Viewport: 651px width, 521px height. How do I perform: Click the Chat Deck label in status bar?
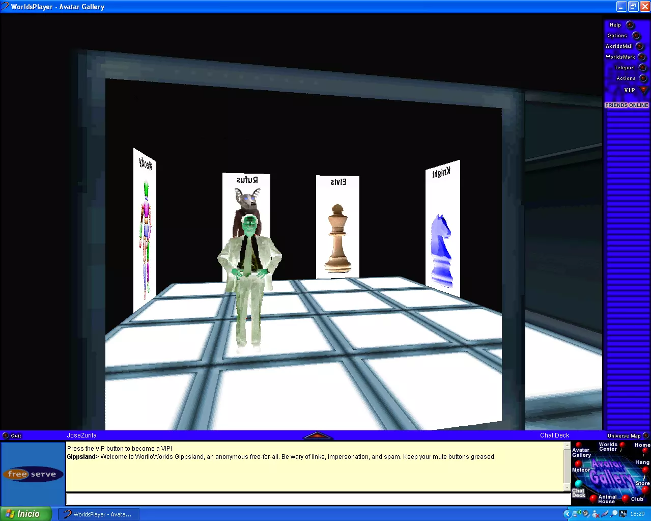click(x=554, y=435)
